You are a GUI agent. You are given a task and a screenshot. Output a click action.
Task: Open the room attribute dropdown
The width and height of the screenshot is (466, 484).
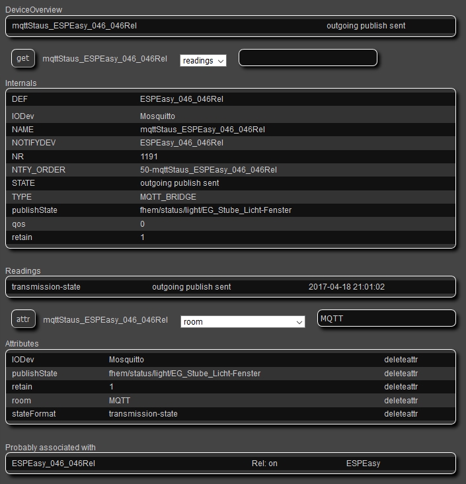[243, 322]
